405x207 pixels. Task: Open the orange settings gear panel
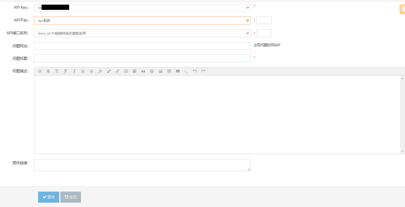click(402, 9)
